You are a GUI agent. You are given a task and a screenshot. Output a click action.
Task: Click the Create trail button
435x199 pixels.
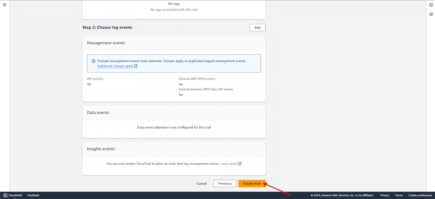(252, 183)
